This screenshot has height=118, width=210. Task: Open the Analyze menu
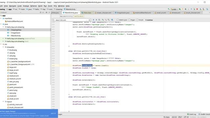pos(26,6)
